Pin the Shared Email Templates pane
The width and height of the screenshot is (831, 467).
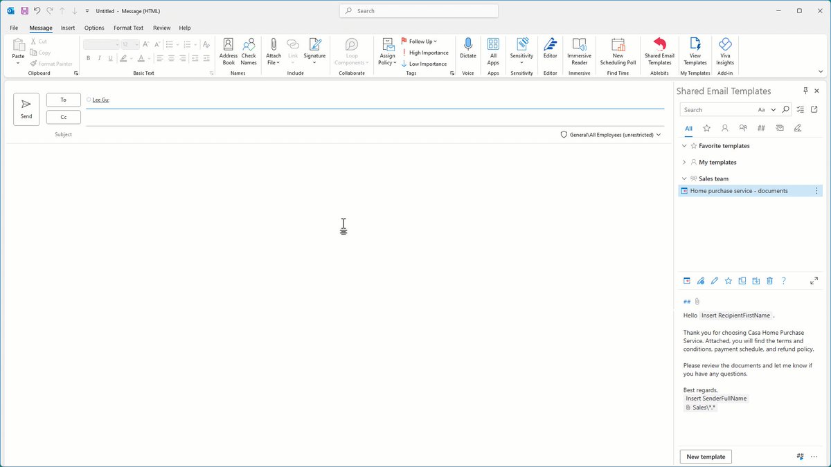coord(805,91)
